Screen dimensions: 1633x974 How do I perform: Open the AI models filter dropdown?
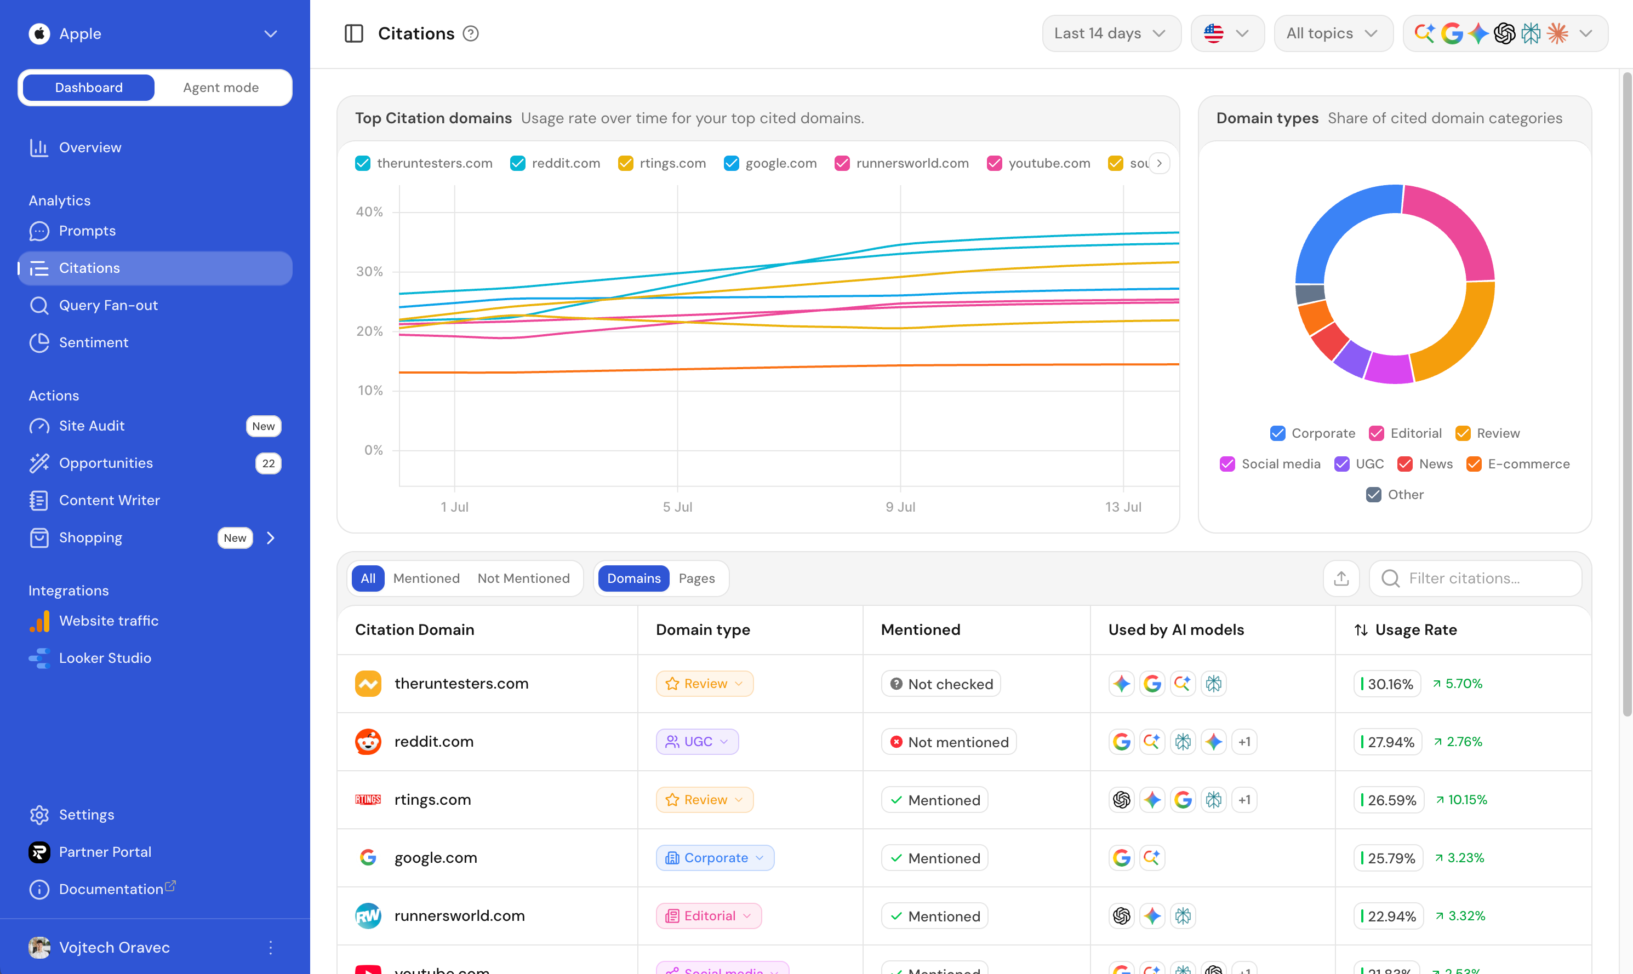click(1505, 33)
